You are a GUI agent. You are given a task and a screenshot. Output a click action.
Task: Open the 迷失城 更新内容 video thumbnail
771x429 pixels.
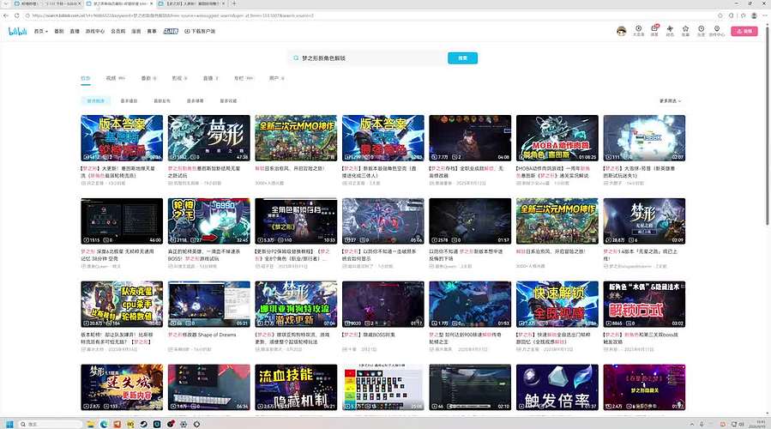point(122,387)
